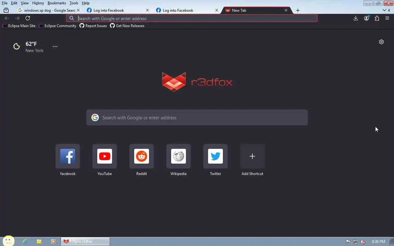This screenshot has height=246, width=394.
Task: Click the volume muted tray icon
Action: pos(363,242)
